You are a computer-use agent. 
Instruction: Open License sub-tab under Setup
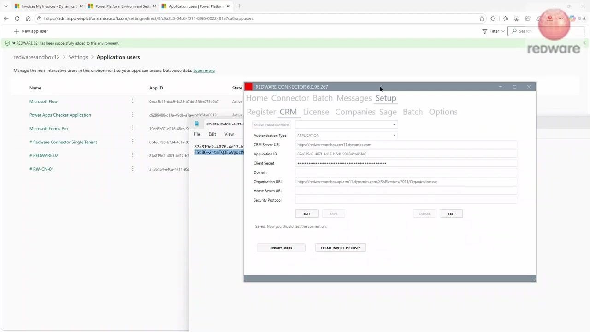pyautogui.click(x=316, y=112)
